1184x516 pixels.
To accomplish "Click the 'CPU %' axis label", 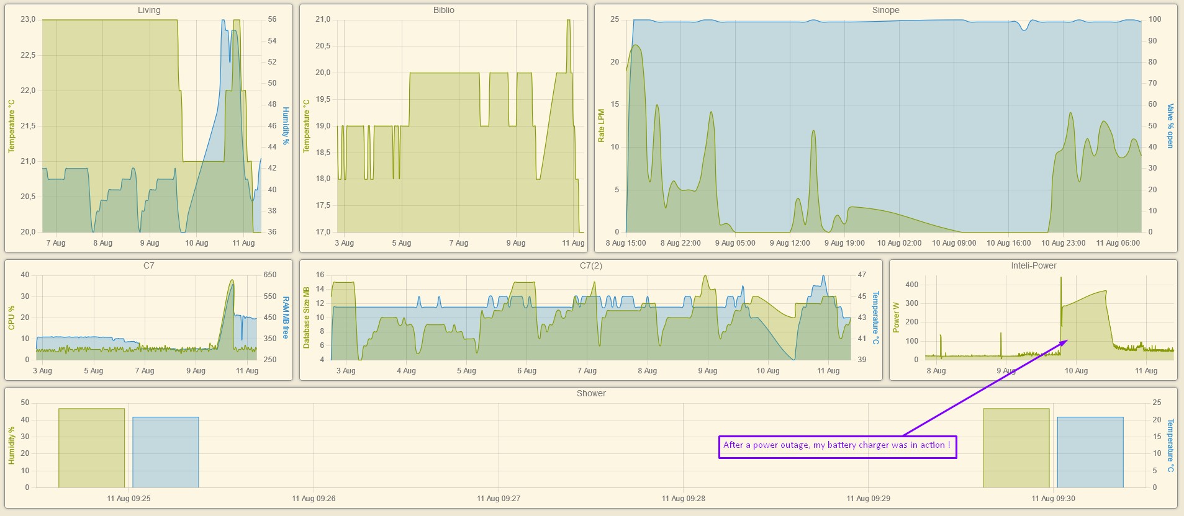I will [11, 317].
